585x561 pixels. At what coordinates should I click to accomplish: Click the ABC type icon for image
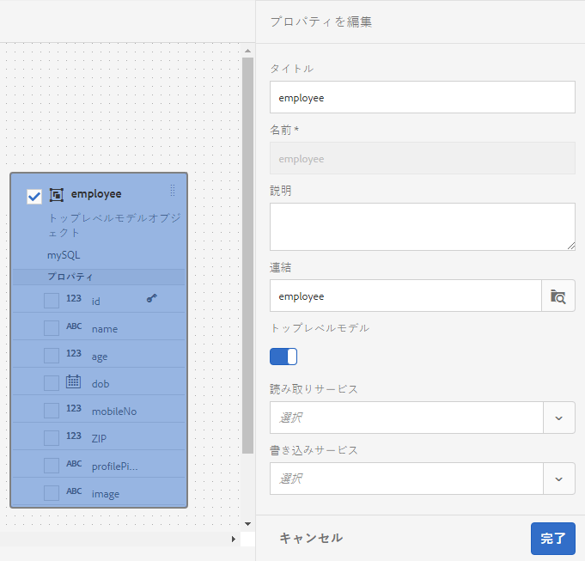coord(74,491)
